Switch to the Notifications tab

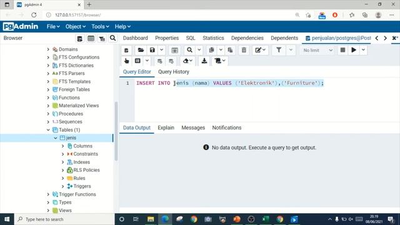(226, 127)
